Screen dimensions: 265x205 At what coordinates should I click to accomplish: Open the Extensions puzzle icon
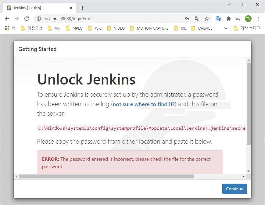[229, 19]
